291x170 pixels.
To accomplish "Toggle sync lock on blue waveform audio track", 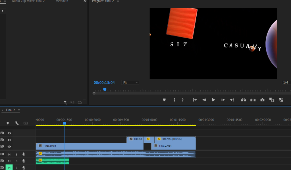I will pyautogui.click(x=2, y=154).
